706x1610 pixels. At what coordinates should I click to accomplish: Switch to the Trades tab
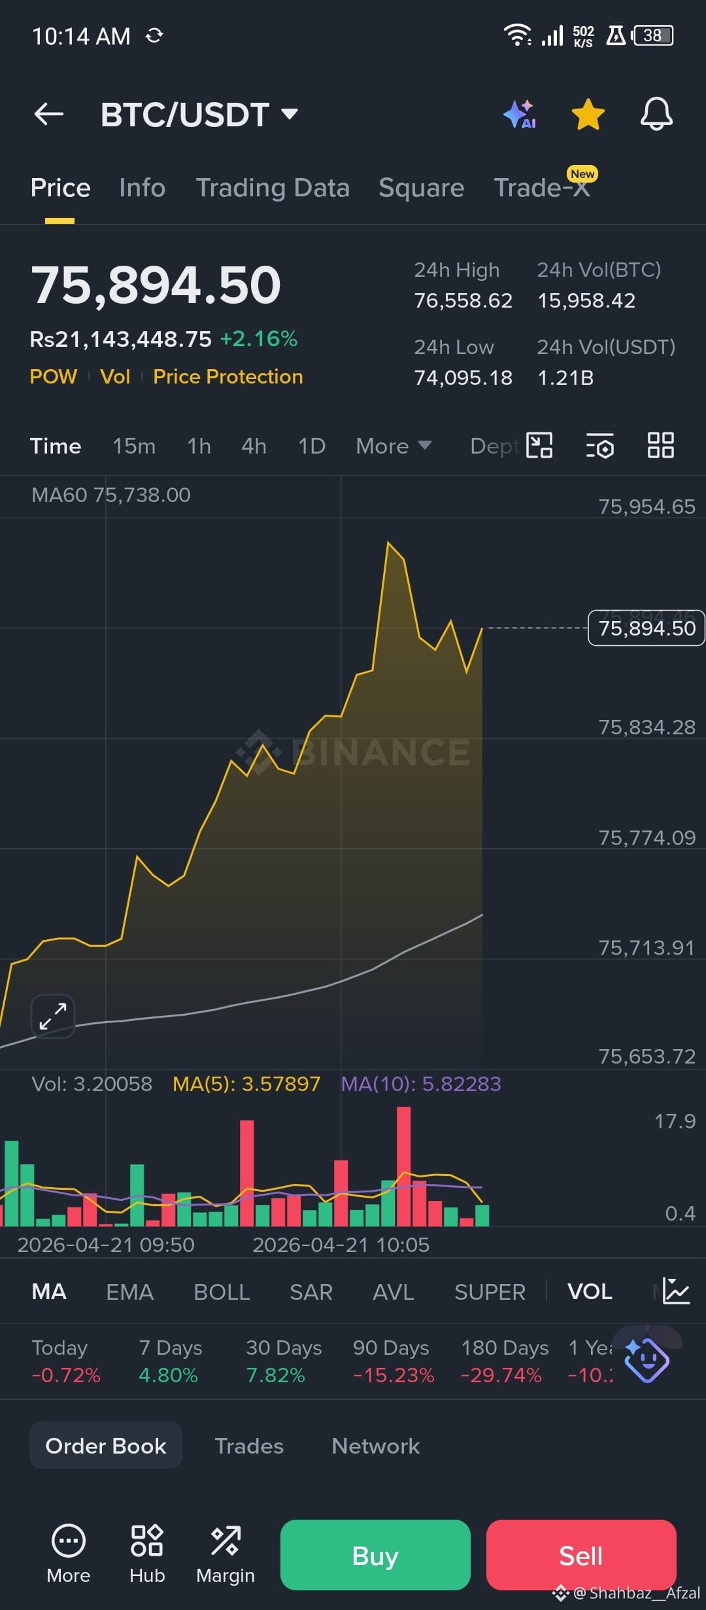click(249, 1446)
